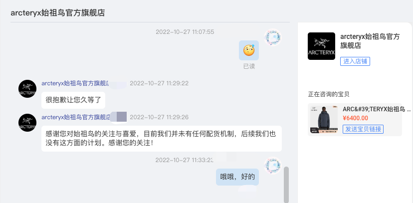This screenshot has width=413, height=203.
Task: Click the user avatar beside 哦哦，好的
Action: click(273, 166)
